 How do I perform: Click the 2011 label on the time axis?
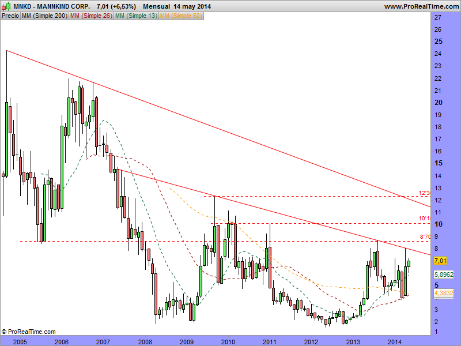tap(270, 341)
